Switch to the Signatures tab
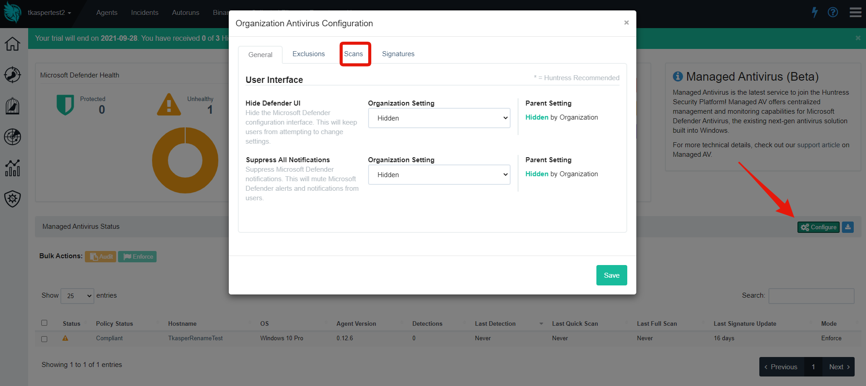 coord(398,54)
